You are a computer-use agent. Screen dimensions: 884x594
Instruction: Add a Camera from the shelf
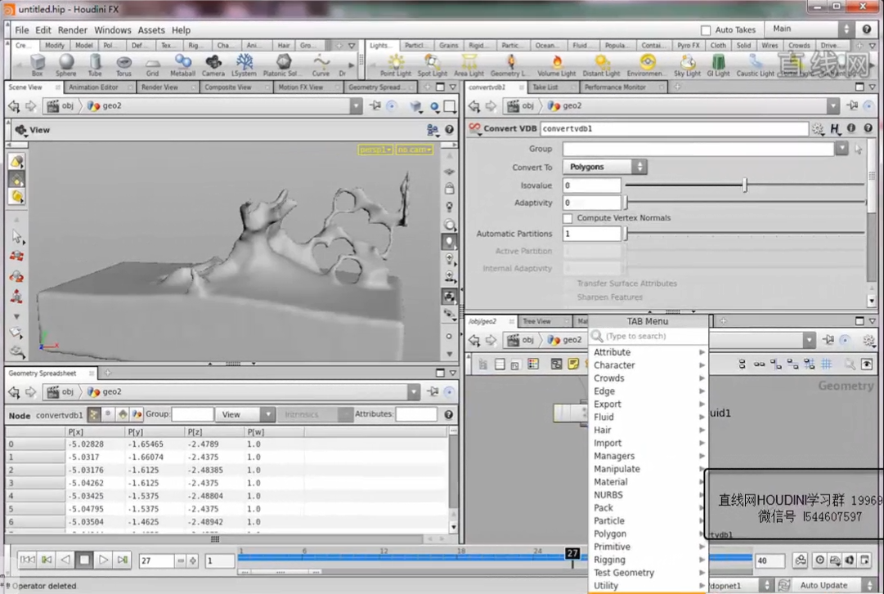pyautogui.click(x=213, y=65)
